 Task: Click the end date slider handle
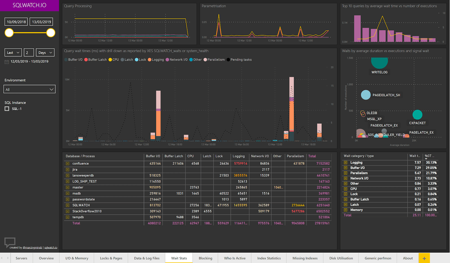pos(51,33)
